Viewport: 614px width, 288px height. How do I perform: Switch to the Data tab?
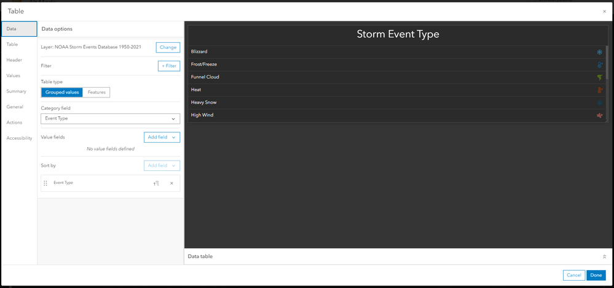point(19,29)
